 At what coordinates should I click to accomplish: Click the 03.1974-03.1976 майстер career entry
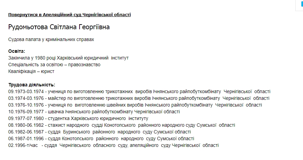(x=139, y=98)
